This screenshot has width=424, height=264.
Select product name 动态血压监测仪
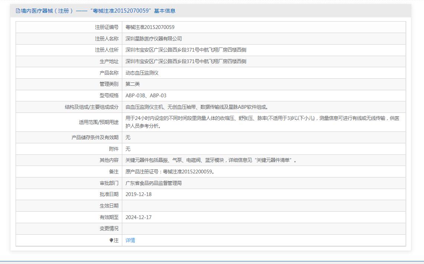tap(142, 73)
